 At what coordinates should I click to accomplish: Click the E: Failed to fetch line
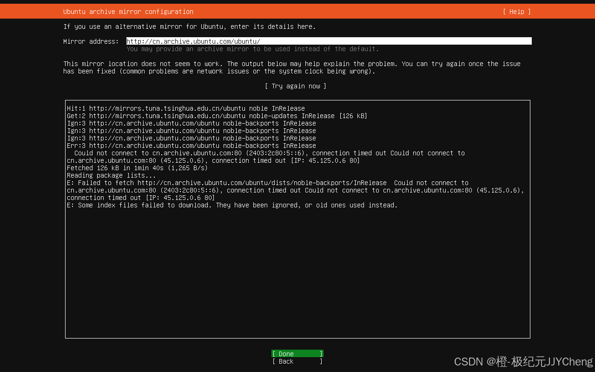click(x=296, y=190)
